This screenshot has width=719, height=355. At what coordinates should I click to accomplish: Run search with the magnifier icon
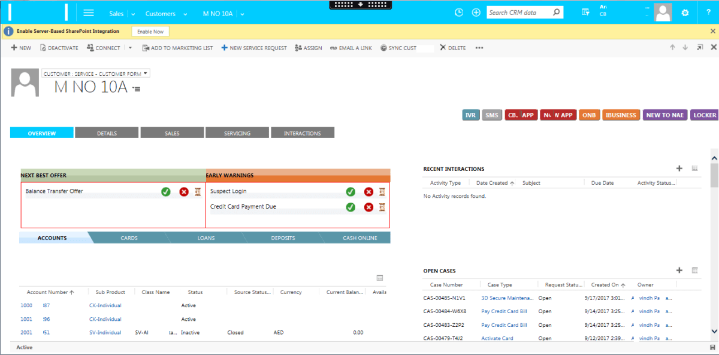click(x=556, y=12)
